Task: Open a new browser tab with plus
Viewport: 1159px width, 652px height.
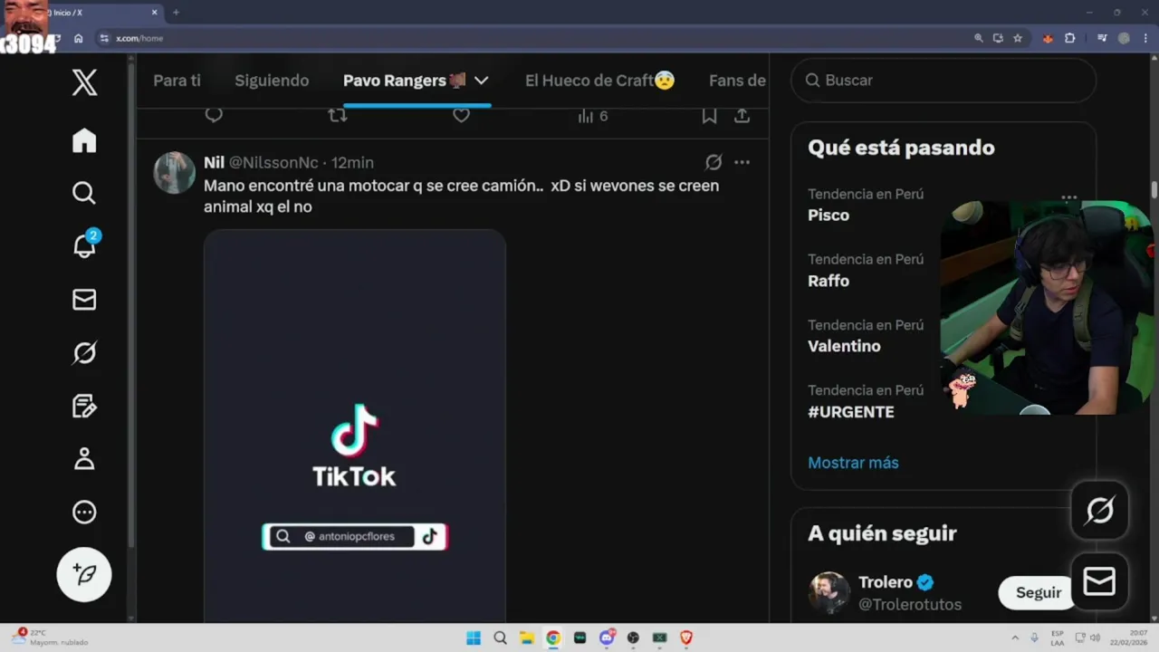Action: click(176, 12)
